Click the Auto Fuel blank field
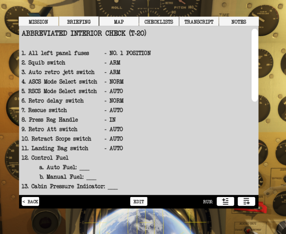This screenshot has width=286, height=234. point(84,168)
